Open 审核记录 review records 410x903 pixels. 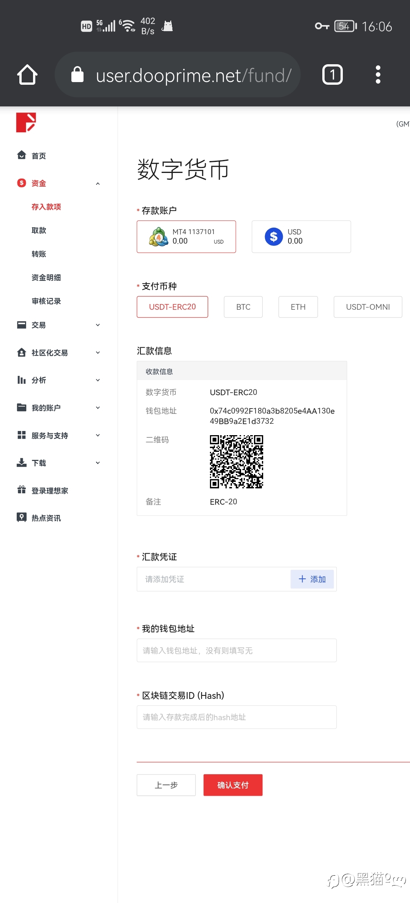click(46, 301)
